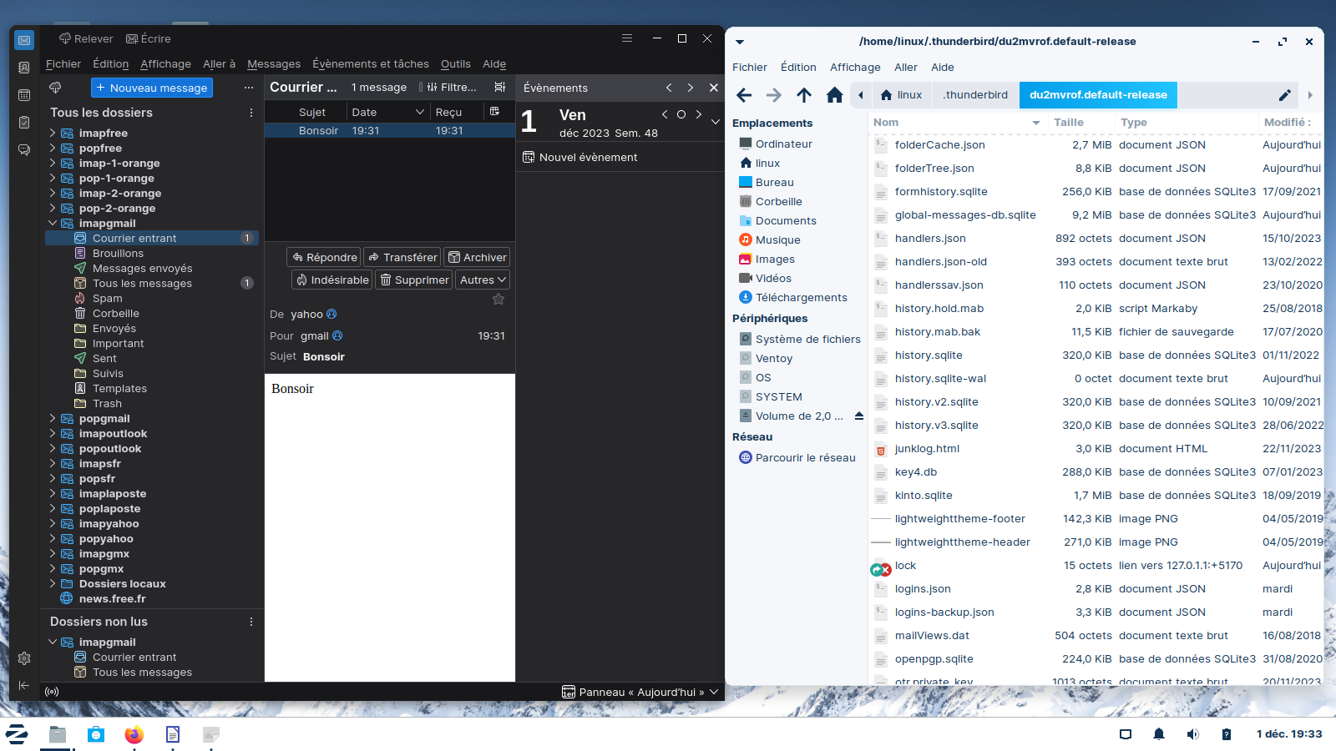Screen dimensions: 1336x751
Task: Click the online status icon in Thunderbird status bar
Action: pyautogui.click(x=52, y=692)
